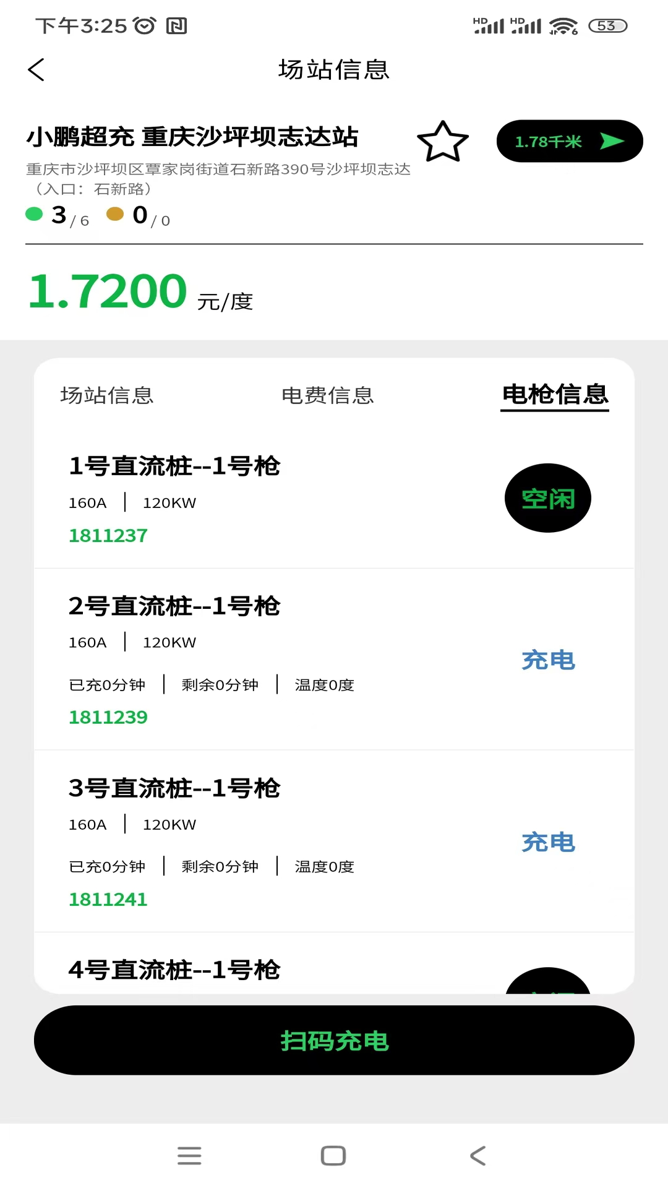Switch to the 场站信息 tab

coord(107,395)
